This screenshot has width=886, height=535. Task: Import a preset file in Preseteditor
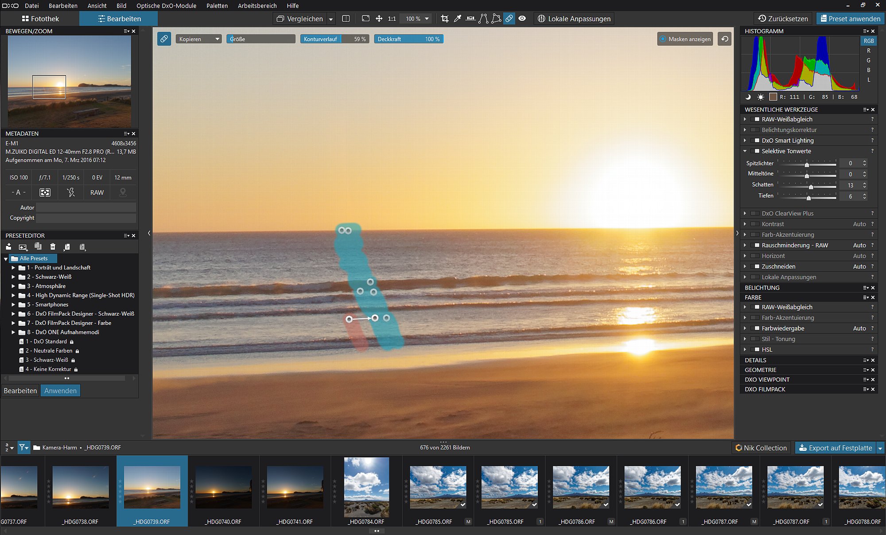coord(8,246)
